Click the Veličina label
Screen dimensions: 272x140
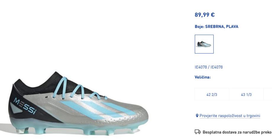point(203,77)
